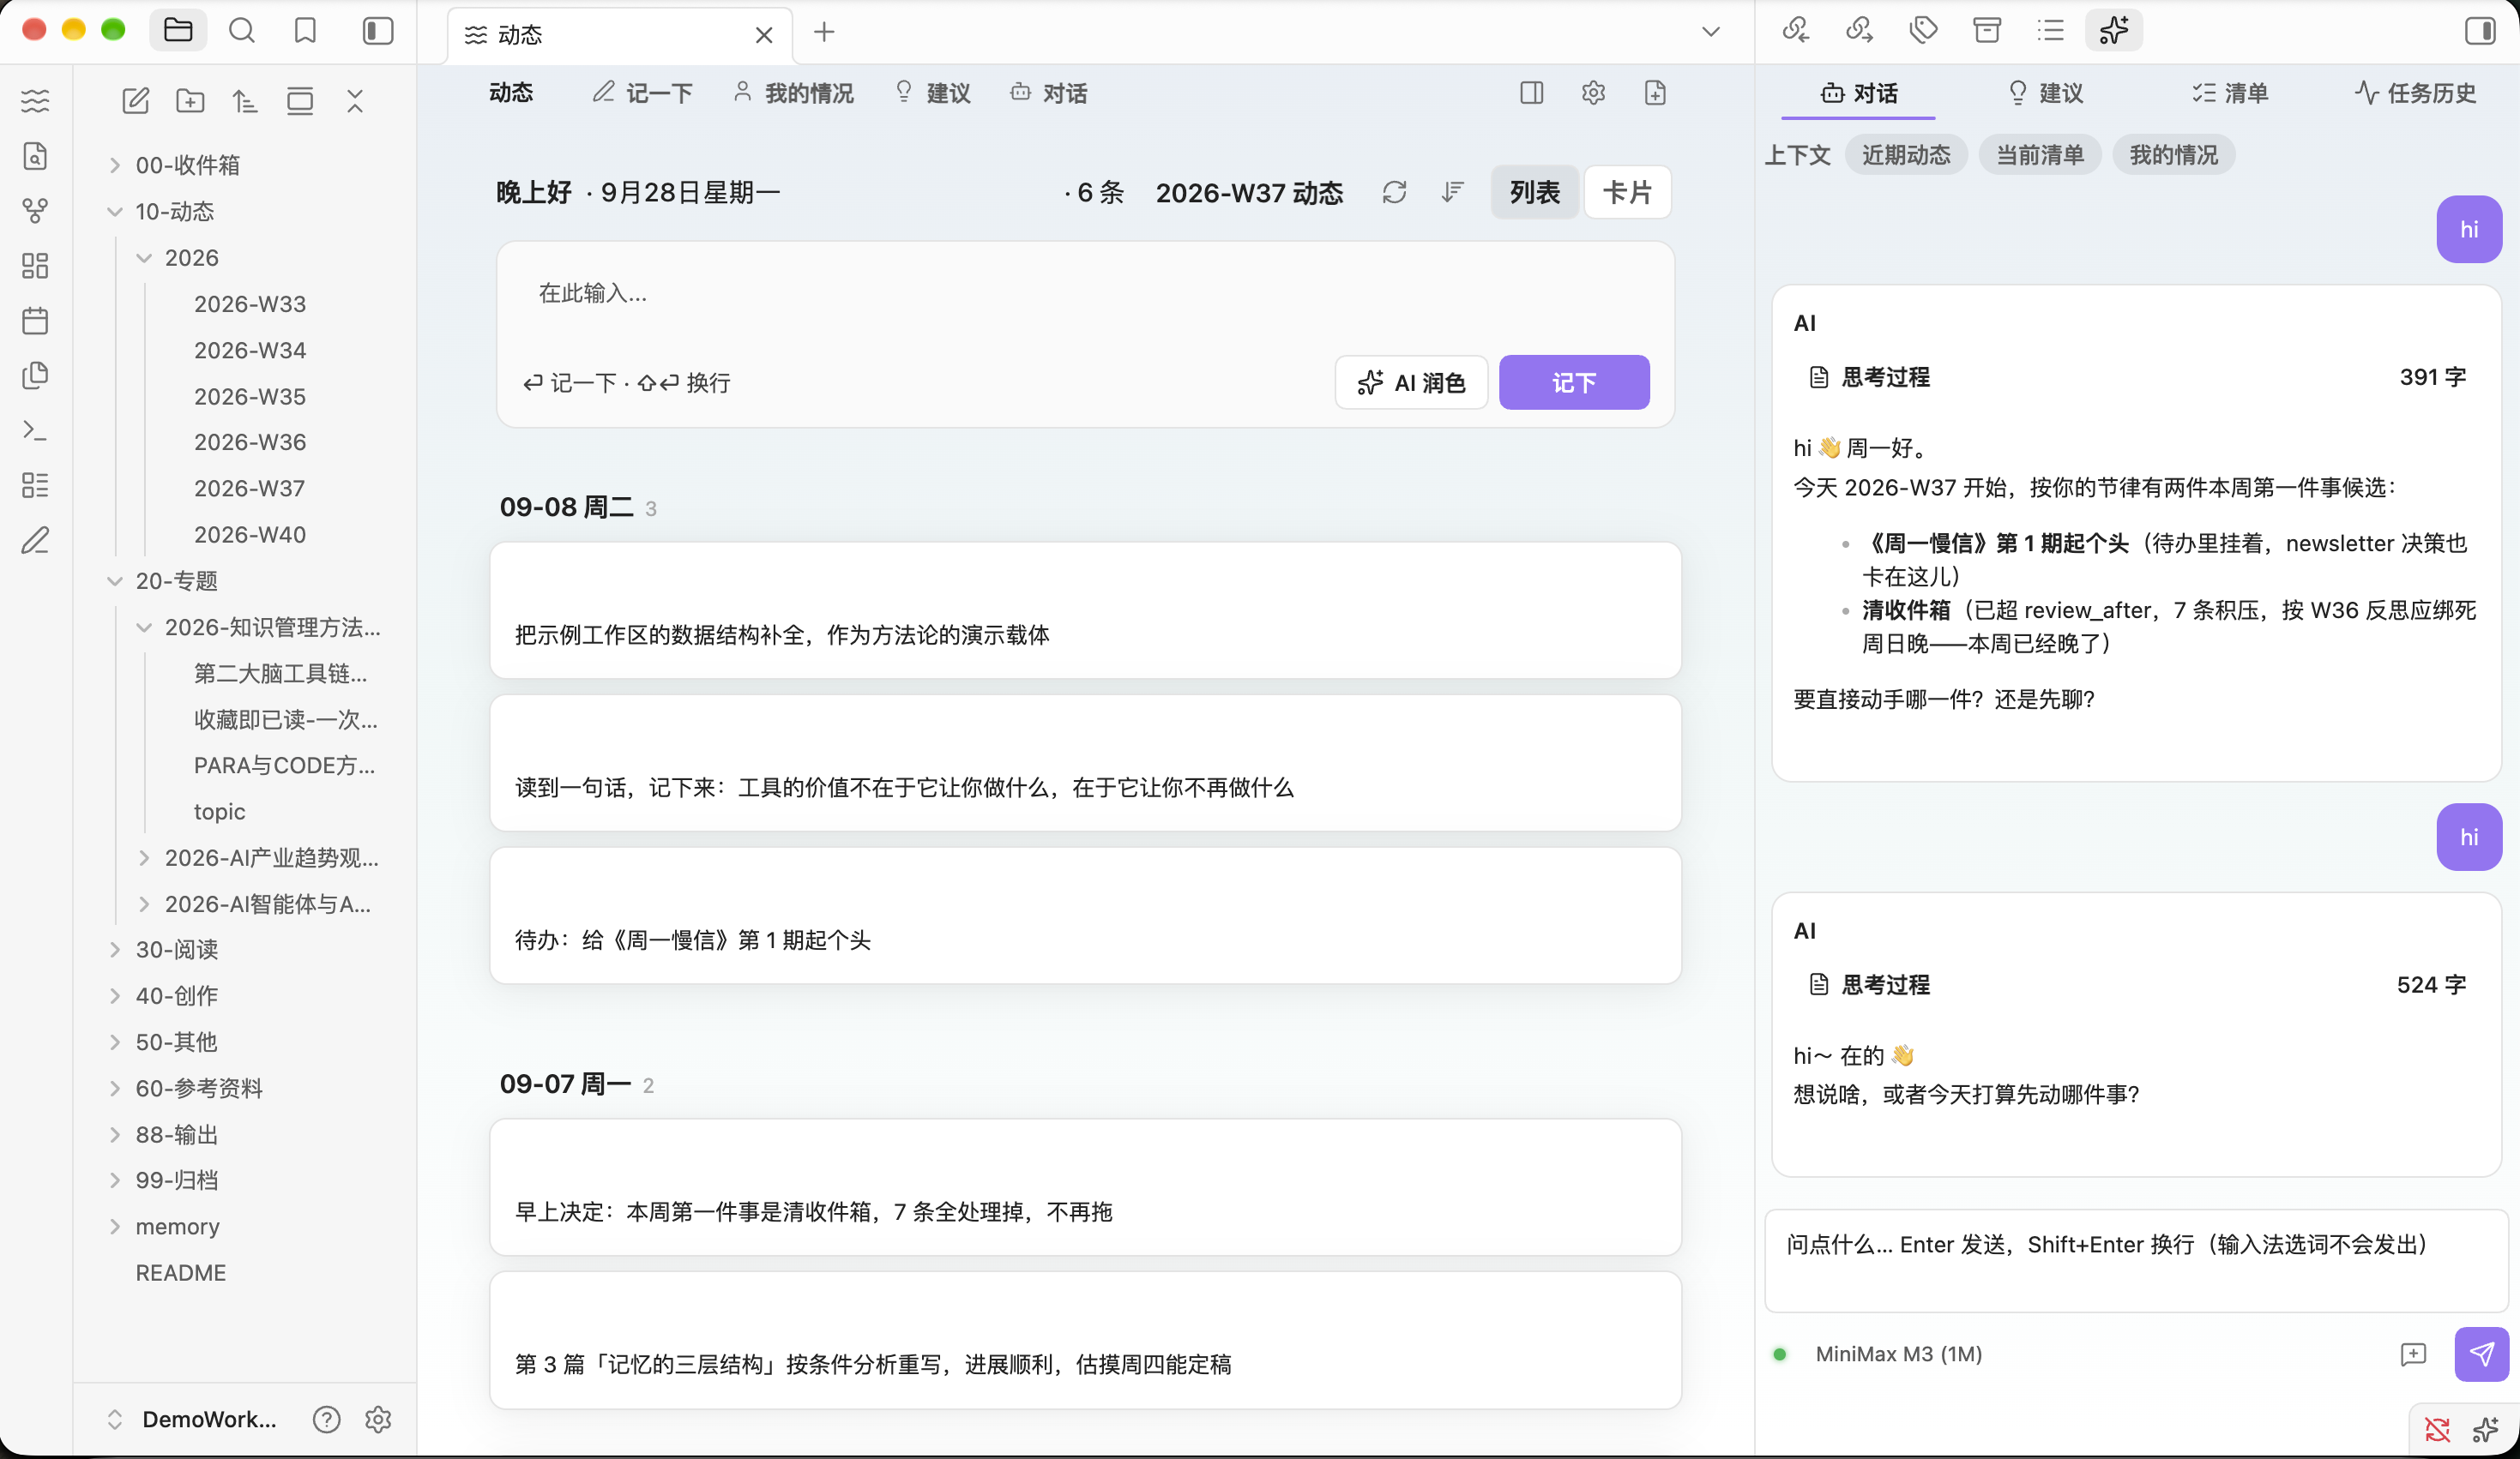Image resolution: width=2520 pixels, height=1459 pixels.
Task: Toggle the right sidebar icon
Action: (x=2479, y=31)
